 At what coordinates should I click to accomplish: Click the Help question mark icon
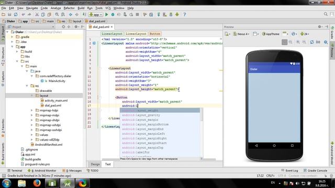tap(185, 15)
